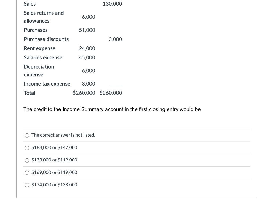Click the debit column total $260,000
The height and width of the screenshot is (207, 271).
point(84,93)
